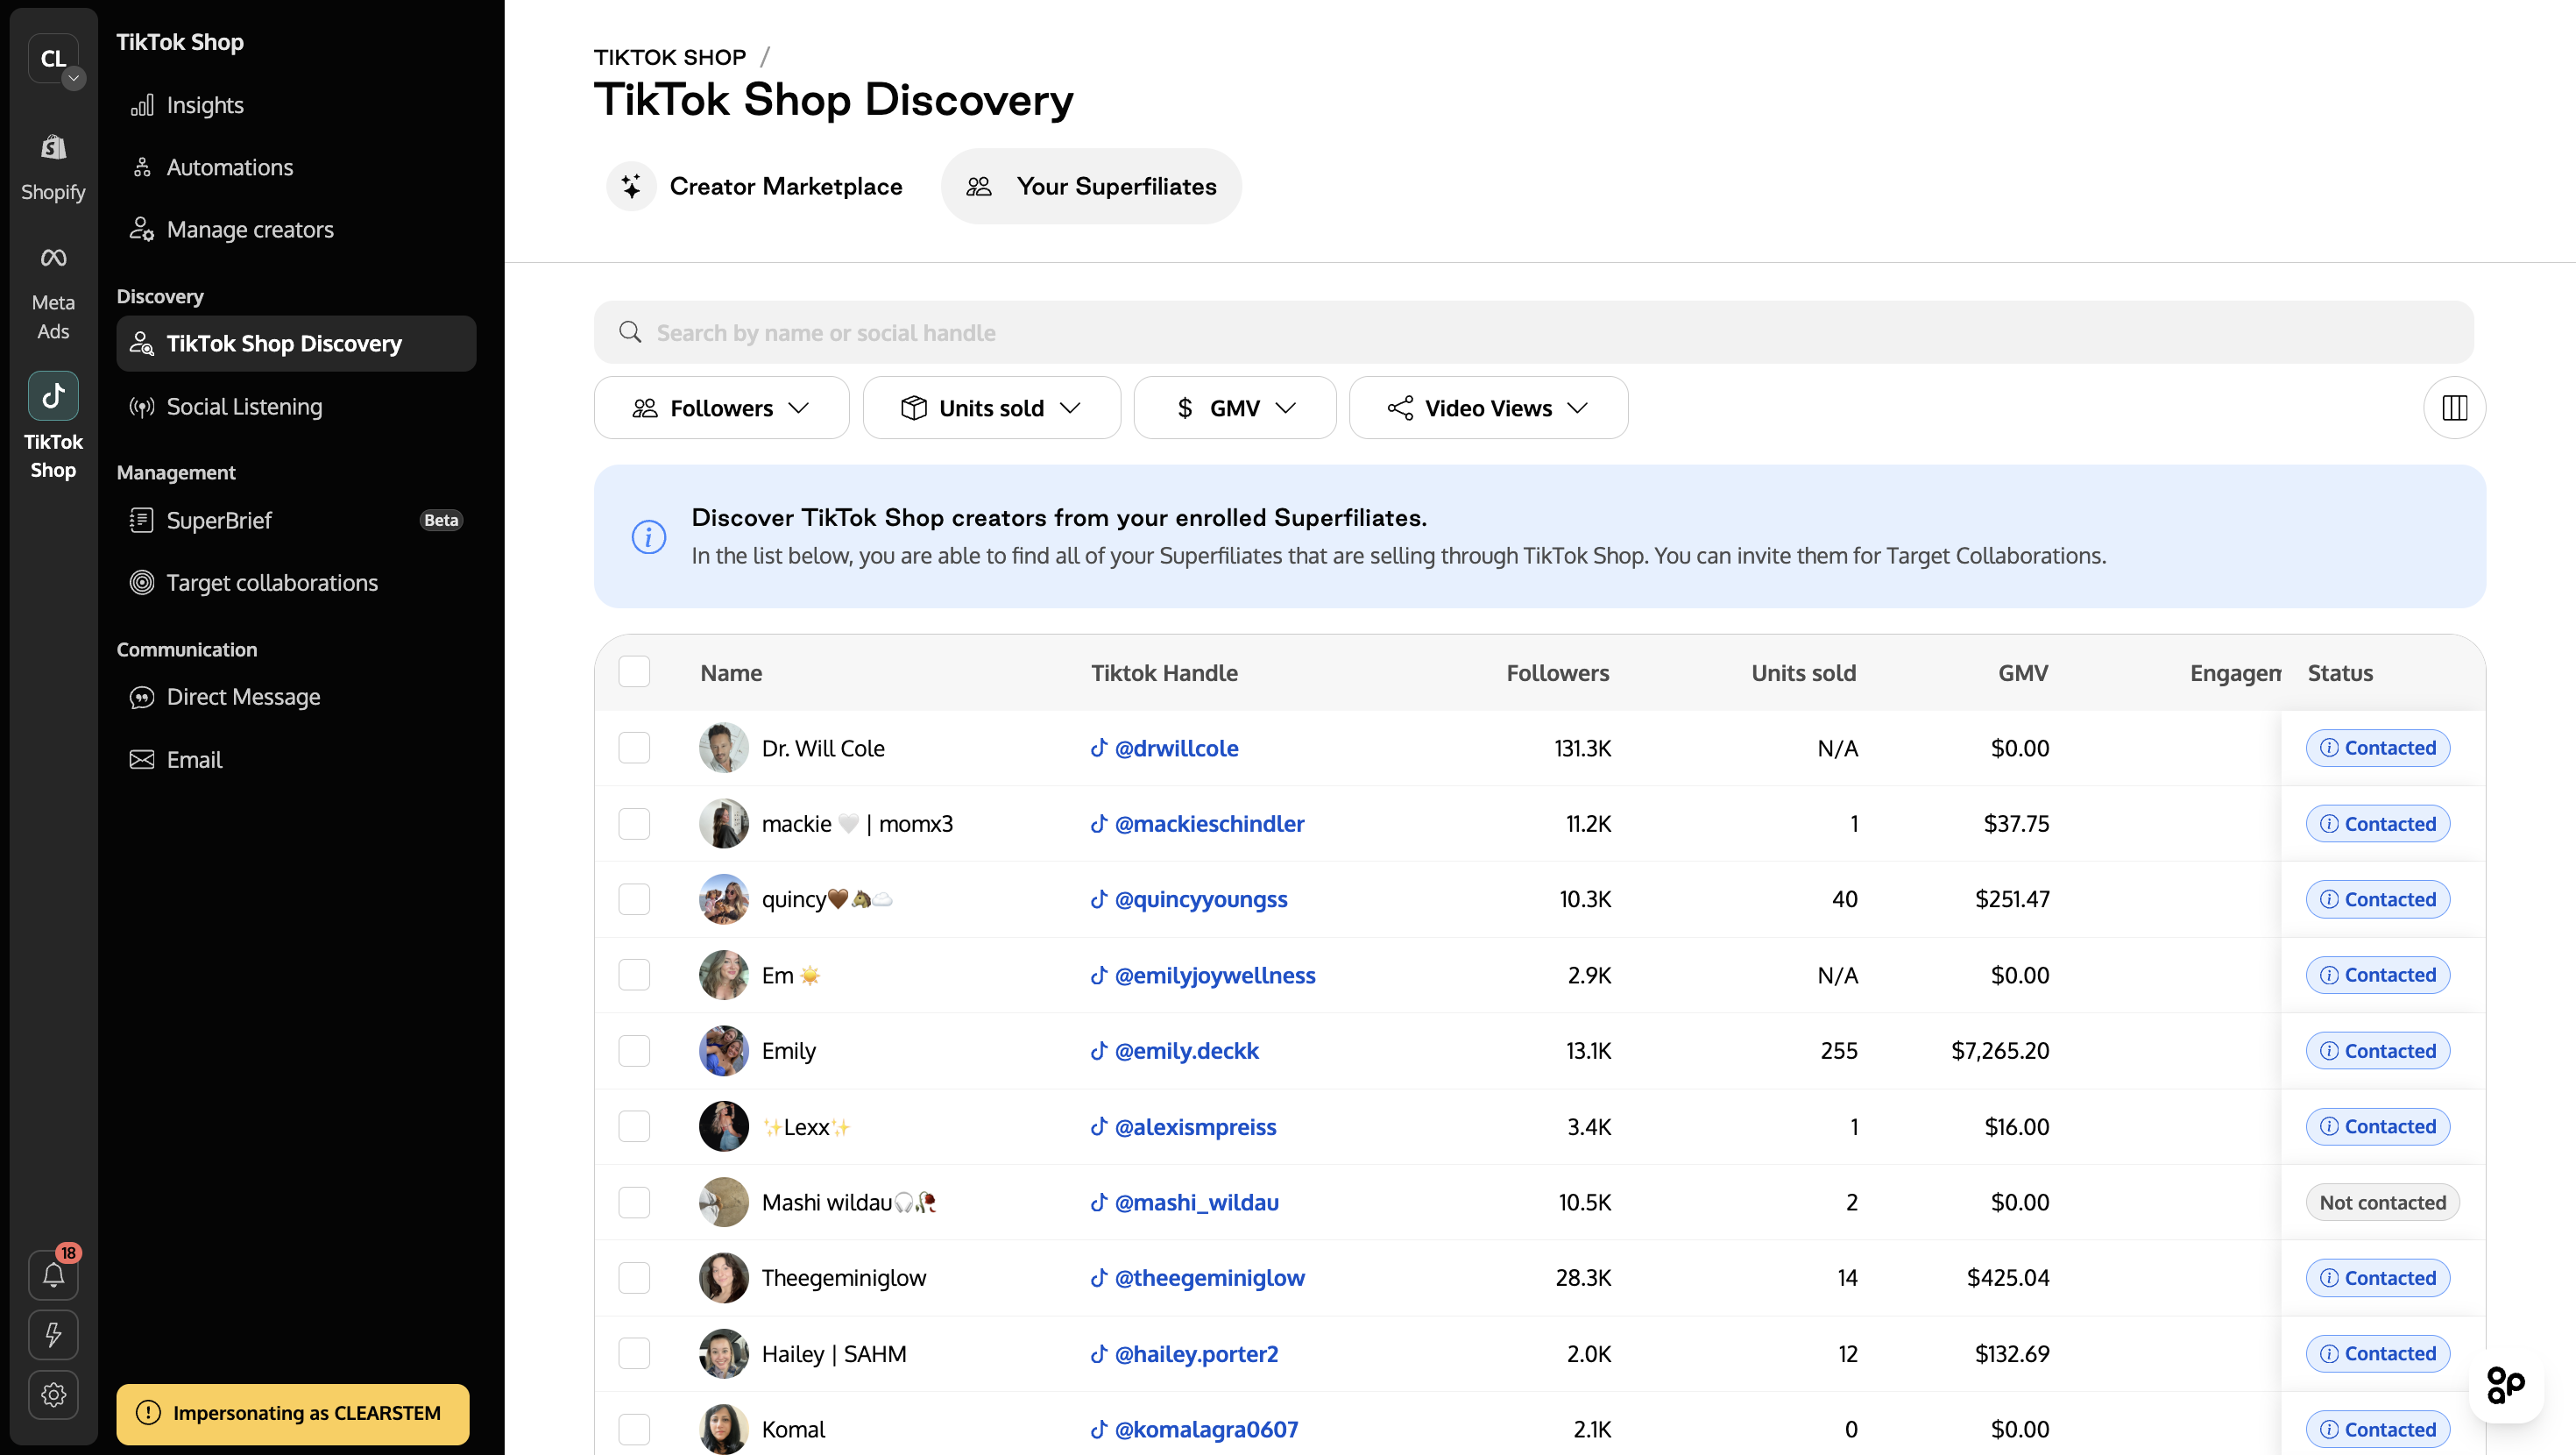Open SuperBrief Beta page

pos(296,521)
